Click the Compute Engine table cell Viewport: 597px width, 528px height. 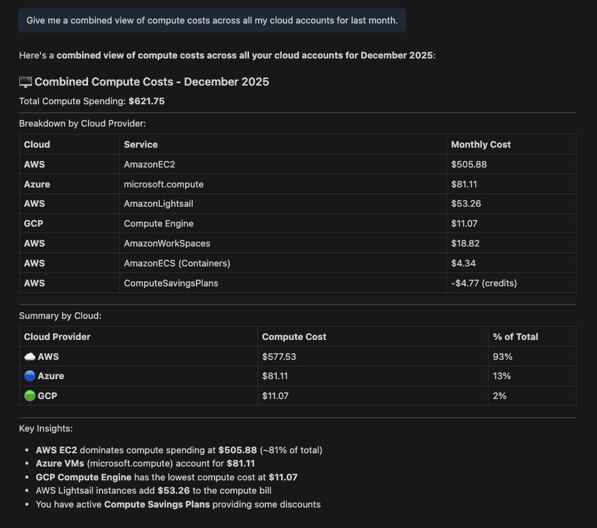(x=159, y=224)
